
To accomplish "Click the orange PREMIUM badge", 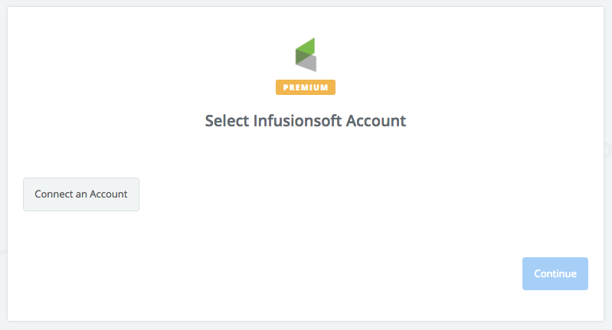I will pyautogui.click(x=306, y=87).
